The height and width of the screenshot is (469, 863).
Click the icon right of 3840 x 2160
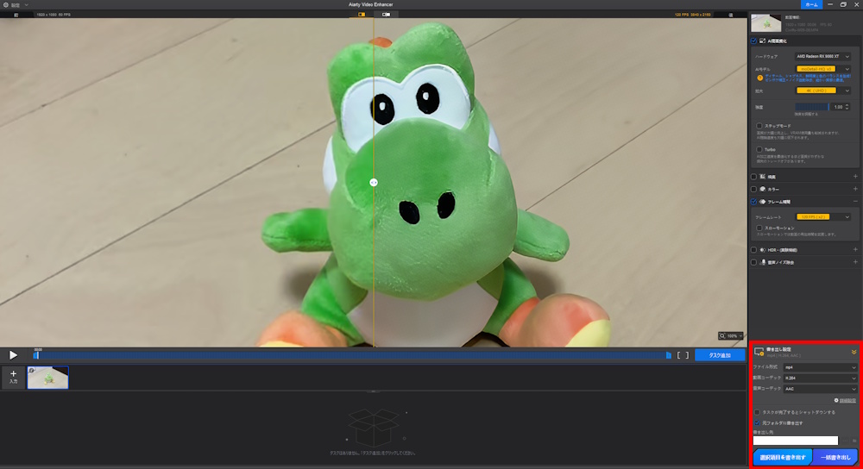[x=730, y=15]
